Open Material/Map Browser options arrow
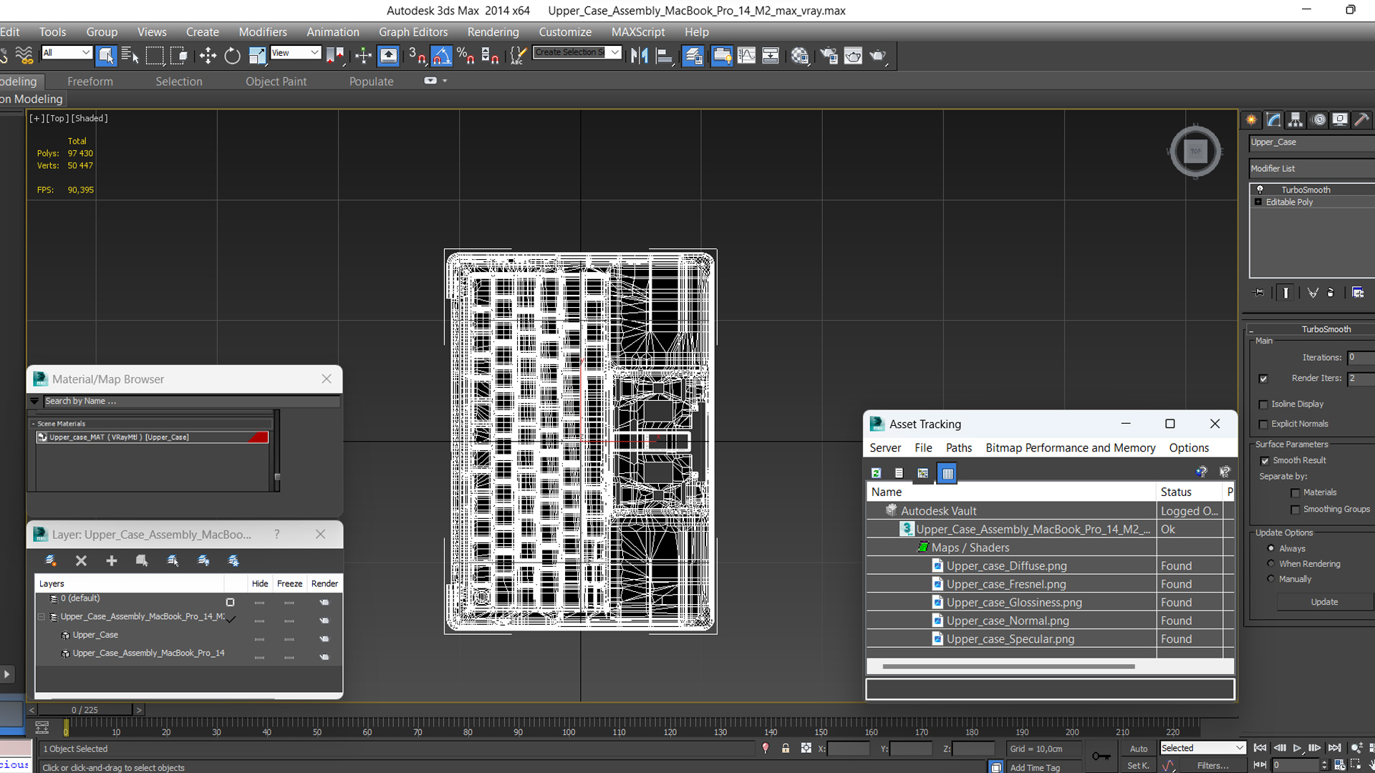 pyautogui.click(x=34, y=401)
